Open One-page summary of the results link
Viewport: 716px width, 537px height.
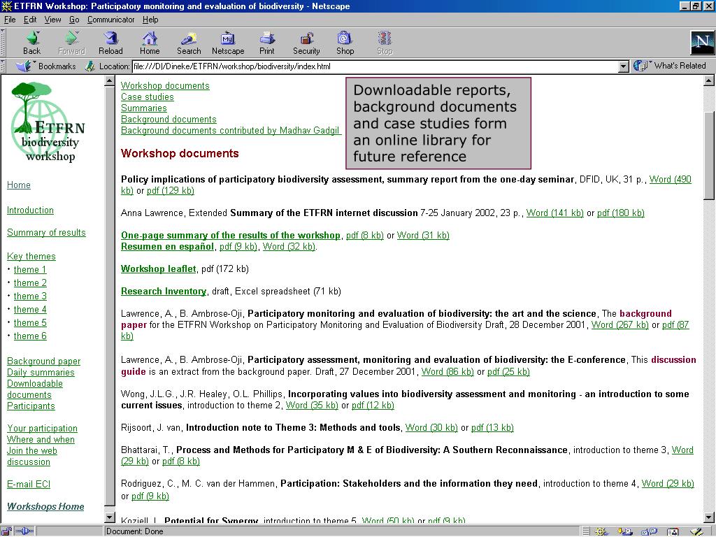coord(231,235)
